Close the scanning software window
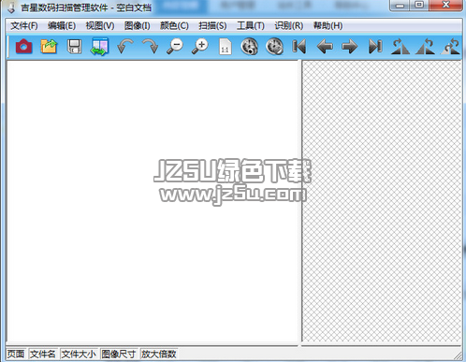 point(446,6)
